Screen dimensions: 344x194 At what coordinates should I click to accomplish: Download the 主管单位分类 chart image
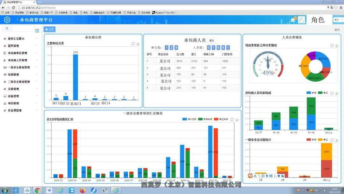pos(138,44)
